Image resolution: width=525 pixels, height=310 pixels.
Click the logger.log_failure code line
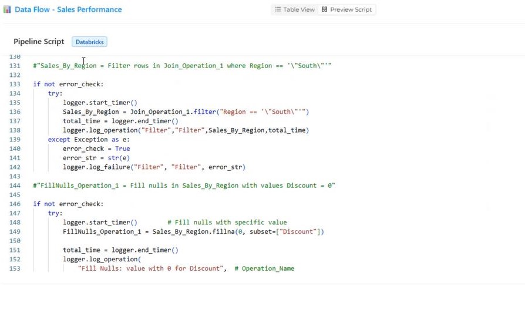[154, 167]
